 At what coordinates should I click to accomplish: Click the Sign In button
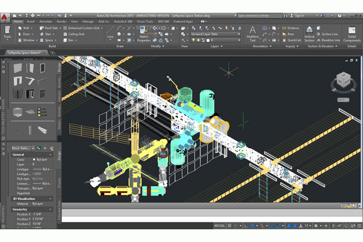point(298,13)
